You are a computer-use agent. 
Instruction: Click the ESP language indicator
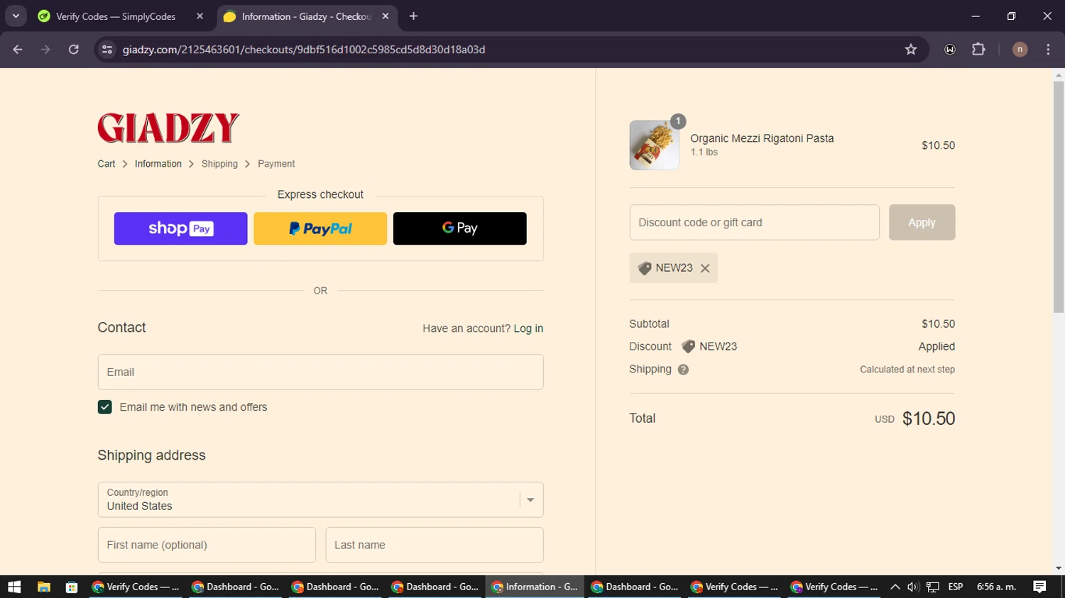(x=956, y=587)
